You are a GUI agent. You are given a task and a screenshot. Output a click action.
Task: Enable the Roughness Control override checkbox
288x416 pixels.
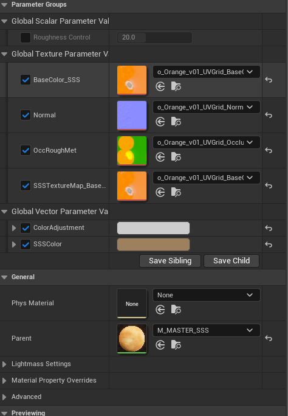tap(26, 38)
